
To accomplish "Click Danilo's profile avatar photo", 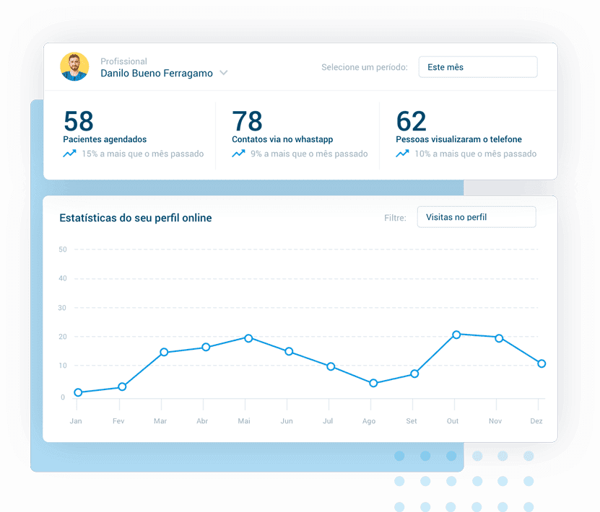I will [x=74, y=67].
